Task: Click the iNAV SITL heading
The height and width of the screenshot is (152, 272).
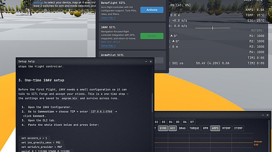Action: click(108, 27)
